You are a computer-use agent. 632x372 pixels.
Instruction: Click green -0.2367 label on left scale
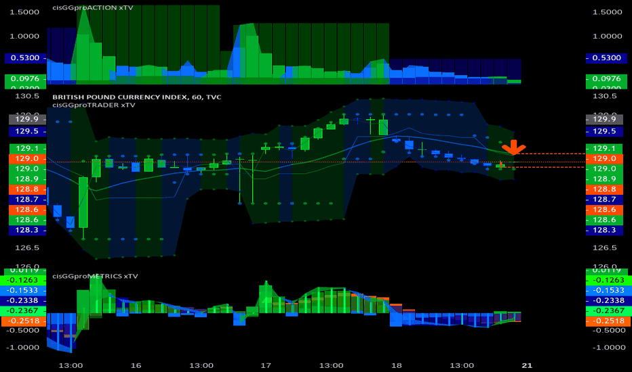click(x=24, y=311)
